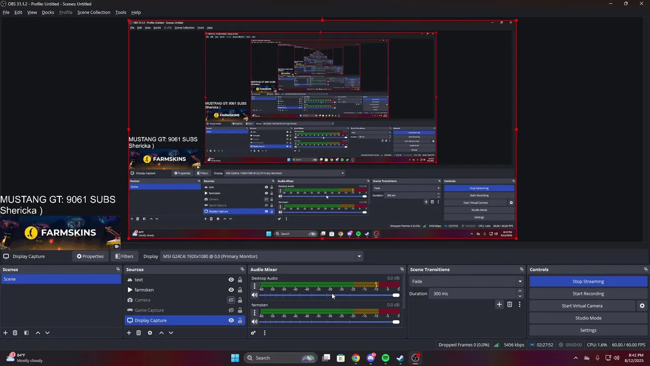Viewport: 650px width, 366px height.
Task: Open scene filters icon in Scenes toolbar
Action: [x=26, y=333]
